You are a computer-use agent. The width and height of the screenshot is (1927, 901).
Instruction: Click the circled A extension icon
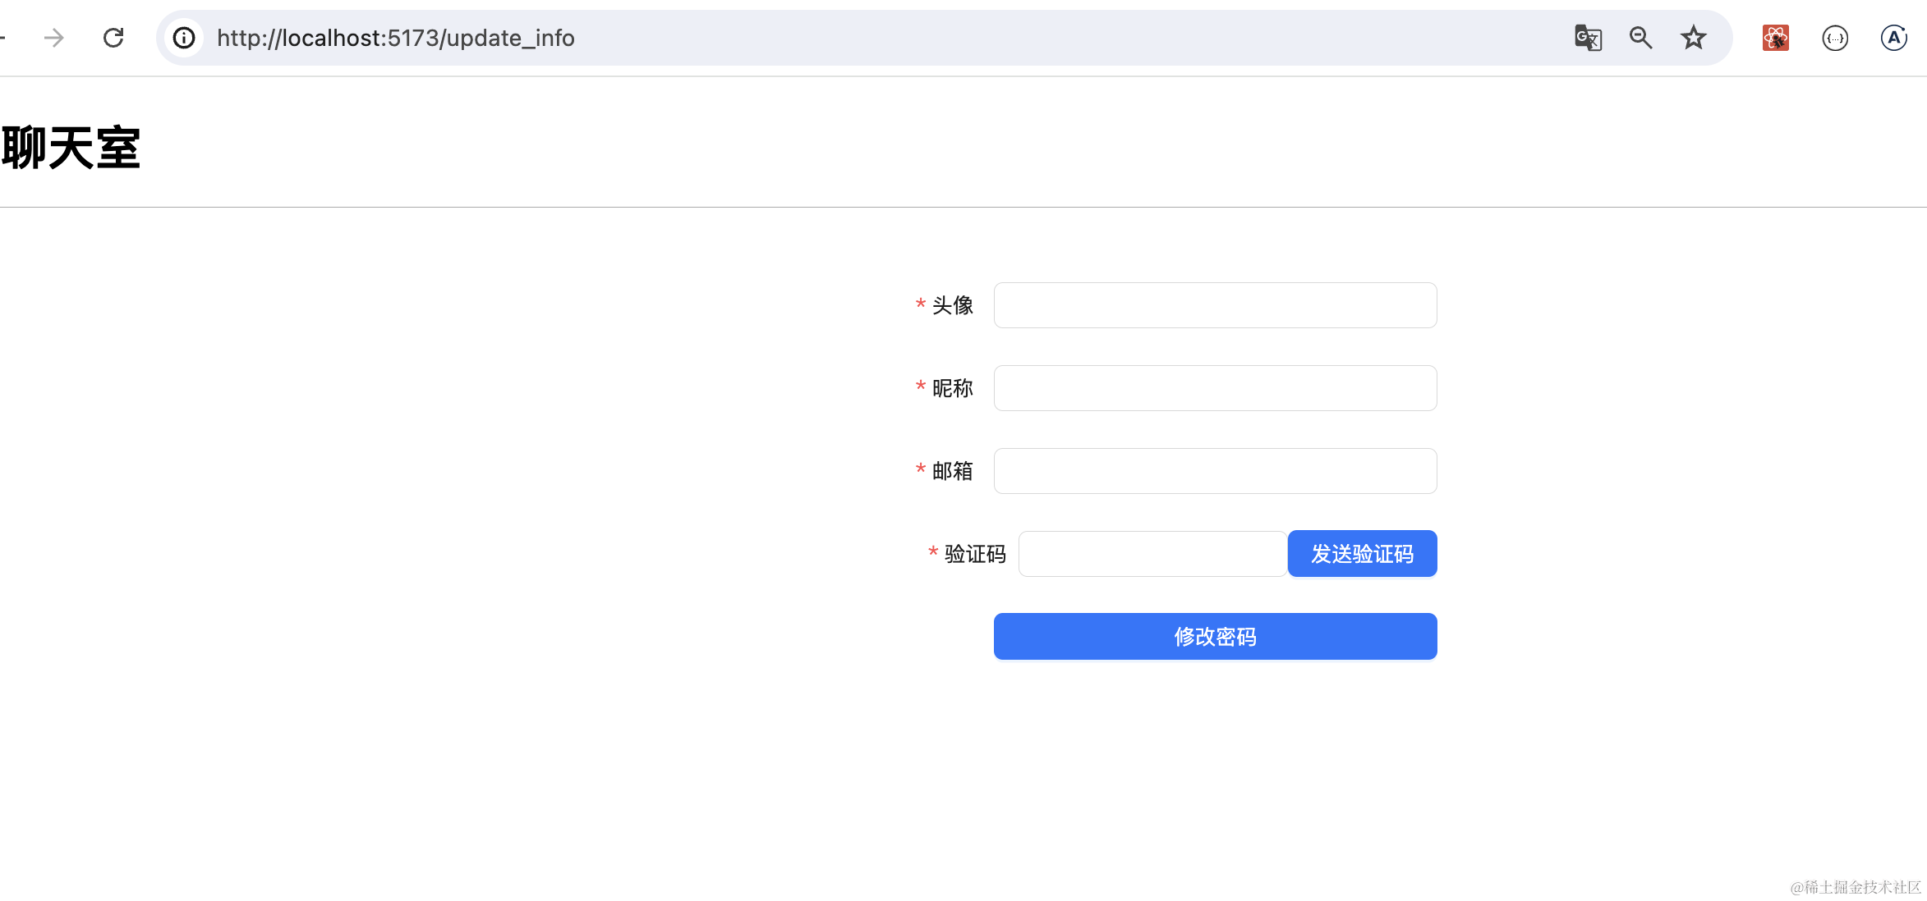click(x=1893, y=38)
